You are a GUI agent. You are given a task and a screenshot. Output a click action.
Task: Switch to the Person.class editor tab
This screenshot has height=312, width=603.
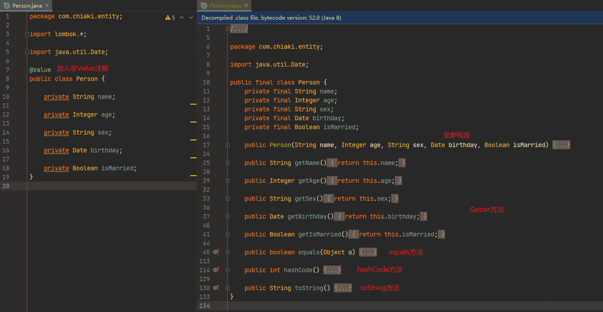pos(225,6)
